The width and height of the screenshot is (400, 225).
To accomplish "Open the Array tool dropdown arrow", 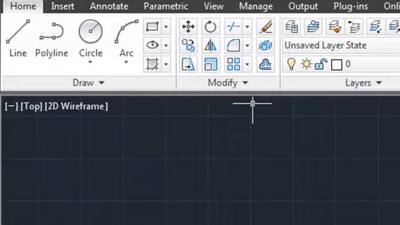I will 247,64.
